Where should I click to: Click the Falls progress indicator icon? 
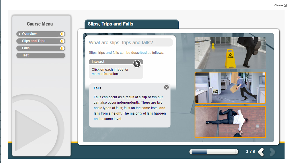coord(62,48)
